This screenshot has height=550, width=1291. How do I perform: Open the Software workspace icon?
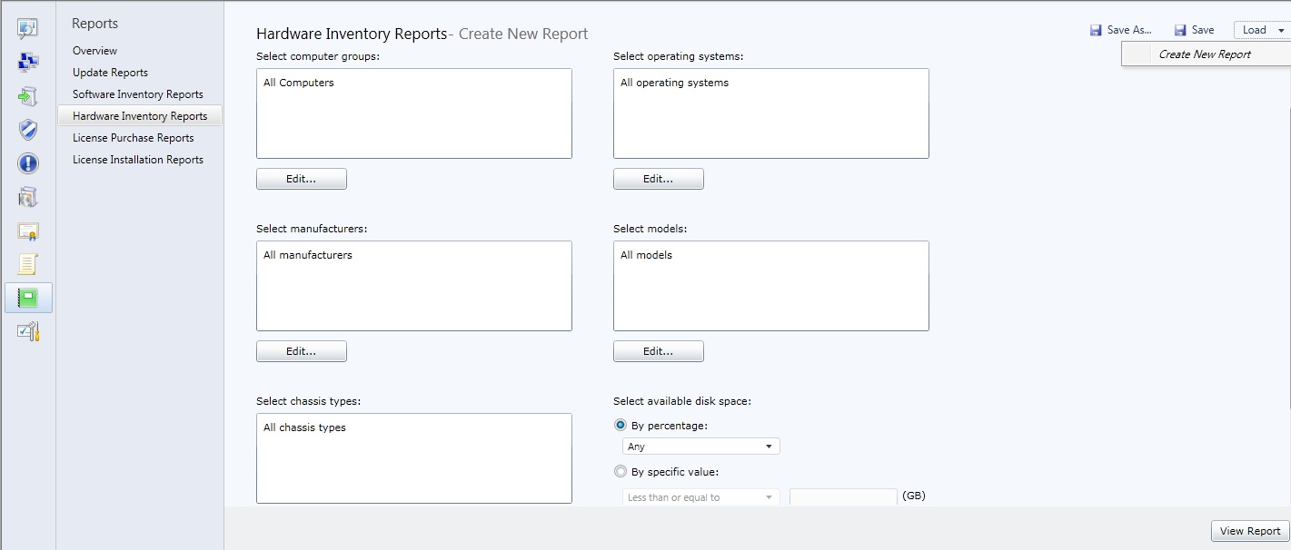click(x=27, y=197)
